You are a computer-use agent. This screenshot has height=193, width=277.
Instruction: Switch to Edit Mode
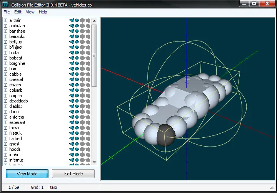(x=73, y=174)
